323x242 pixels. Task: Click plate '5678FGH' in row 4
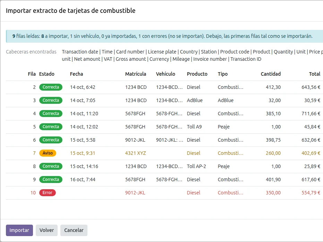click(x=135, y=114)
